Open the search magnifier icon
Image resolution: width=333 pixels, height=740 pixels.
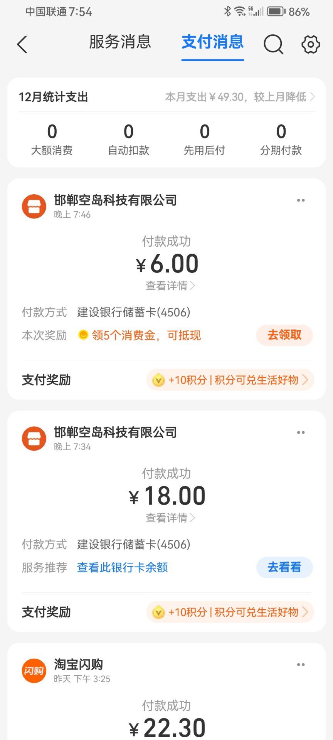273,44
